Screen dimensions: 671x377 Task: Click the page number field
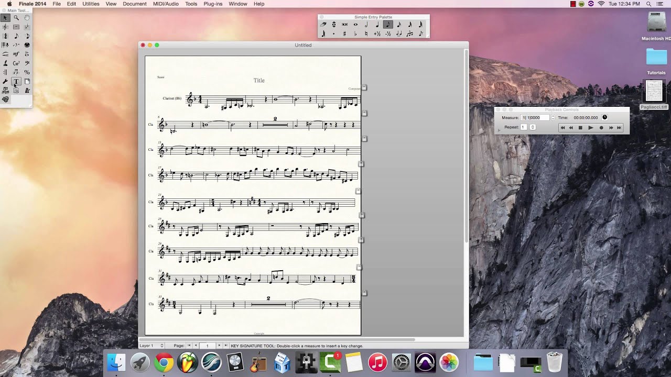(x=208, y=346)
